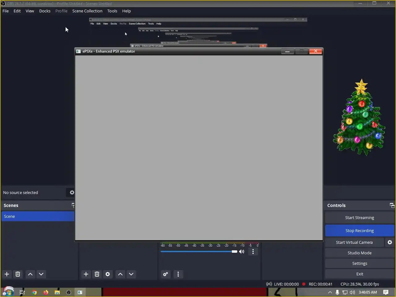Open the Tools menu
Image resolution: width=396 pixels, height=297 pixels.
(x=112, y=11)
